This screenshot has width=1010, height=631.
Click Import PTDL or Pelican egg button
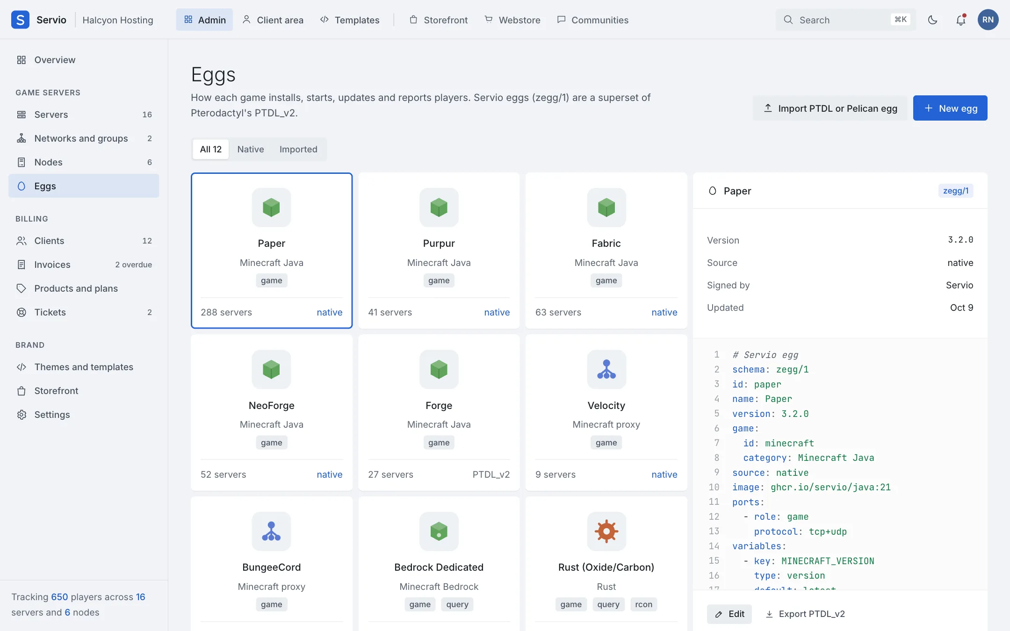[830, 108]
